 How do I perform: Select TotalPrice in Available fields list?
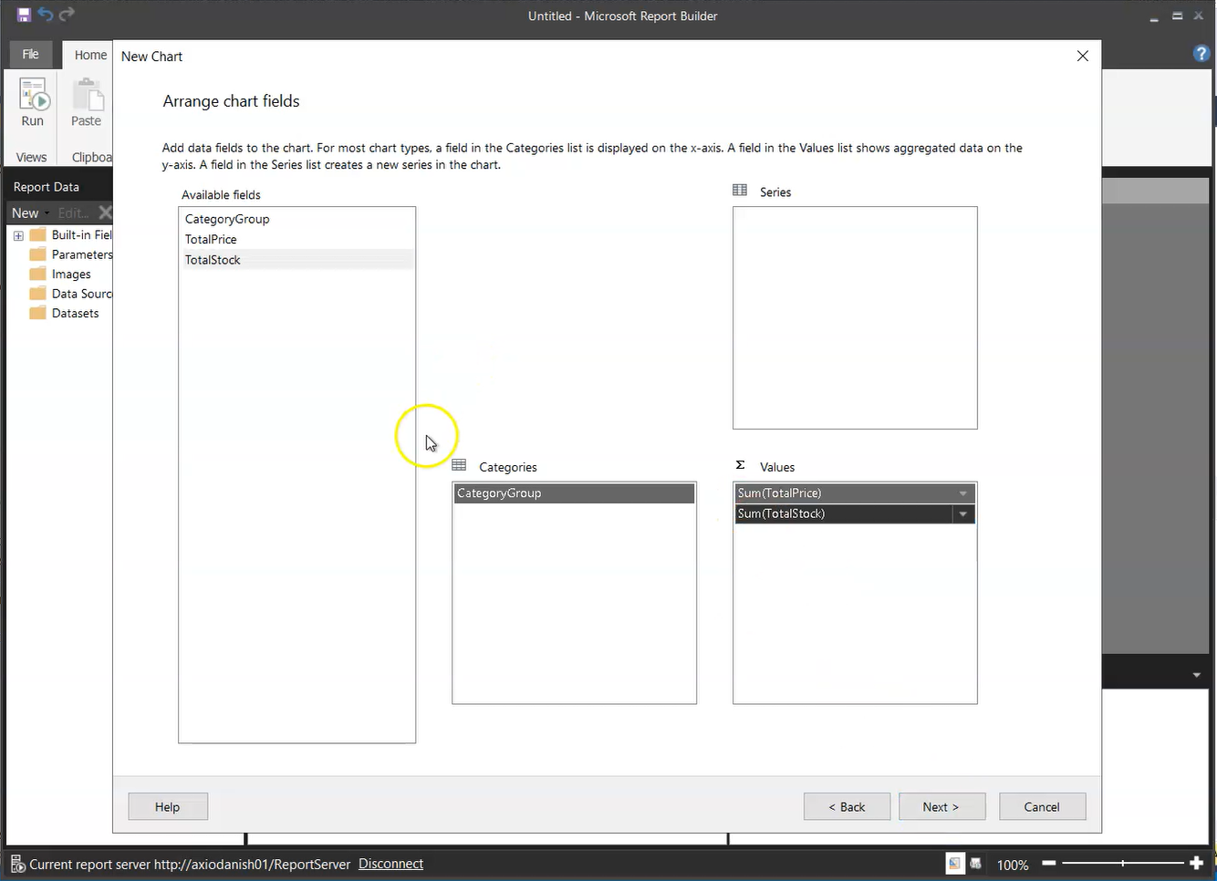click(211, 240)
